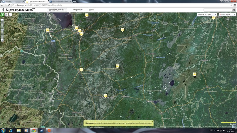This screenshot has height=133, width=237.
Task: Click the magnifier search button
Action: (x=234, y=10)
